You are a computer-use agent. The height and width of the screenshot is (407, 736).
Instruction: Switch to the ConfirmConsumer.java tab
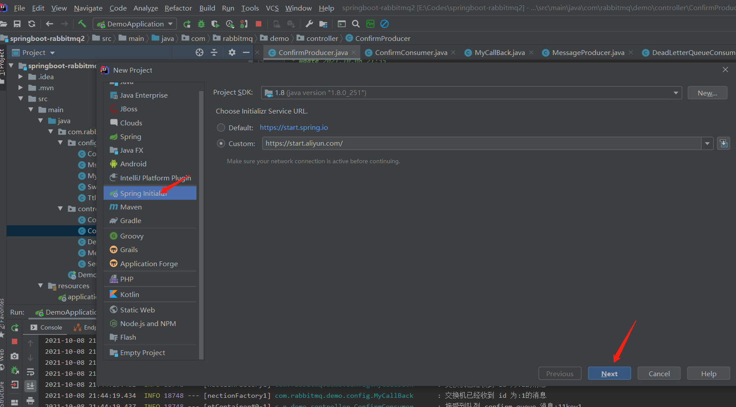[x=411, y=52]
